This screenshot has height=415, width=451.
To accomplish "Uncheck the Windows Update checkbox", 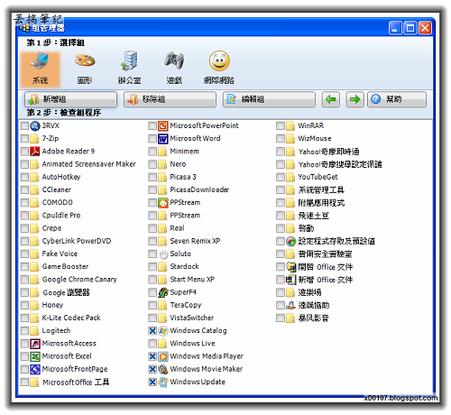I will [x=152, y=382].
